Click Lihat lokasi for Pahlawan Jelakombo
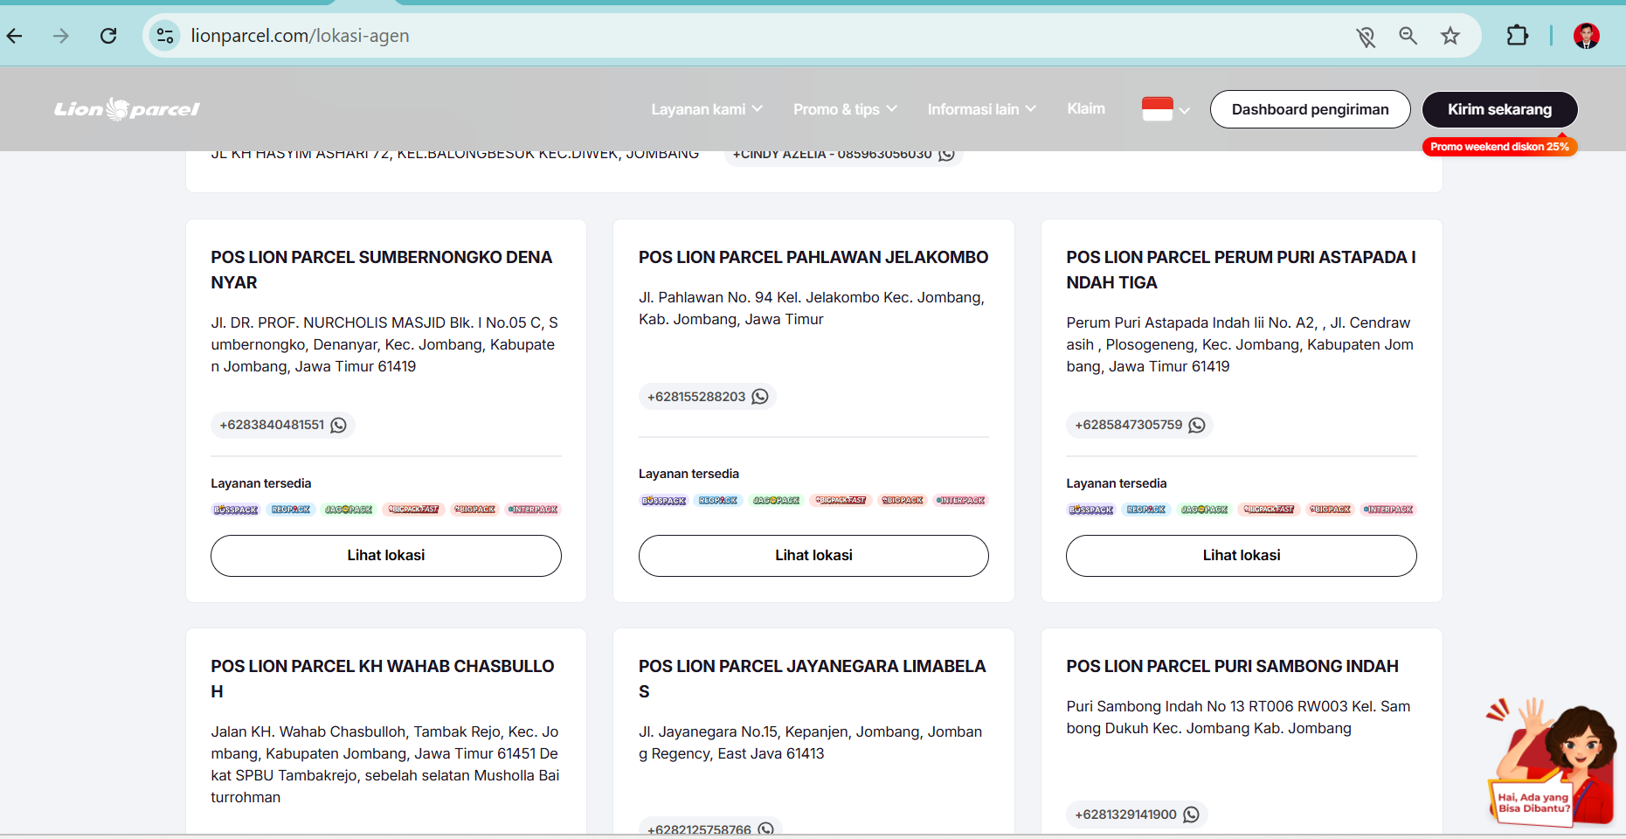This screenshot has width=1626, height=839. 813,556
